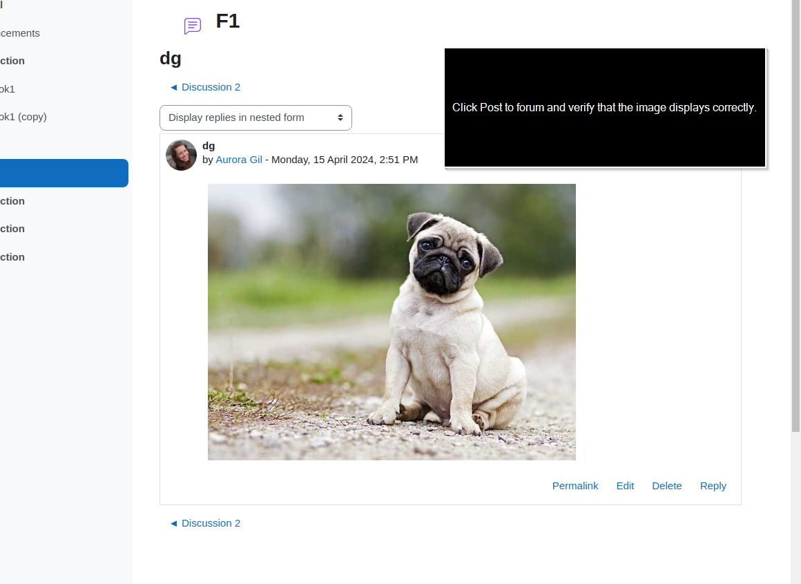Go to Discussion 2 link below the post
801x584 pixels.
(205, 523)
